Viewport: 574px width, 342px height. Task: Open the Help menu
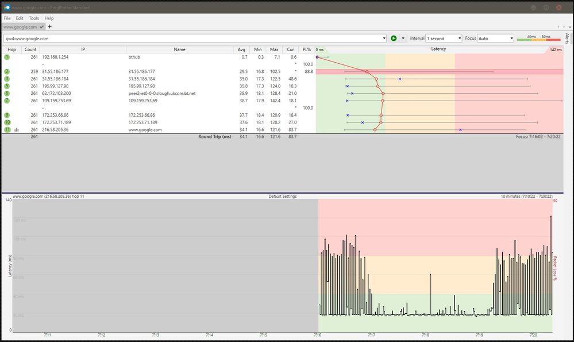[x=49, y=18]
